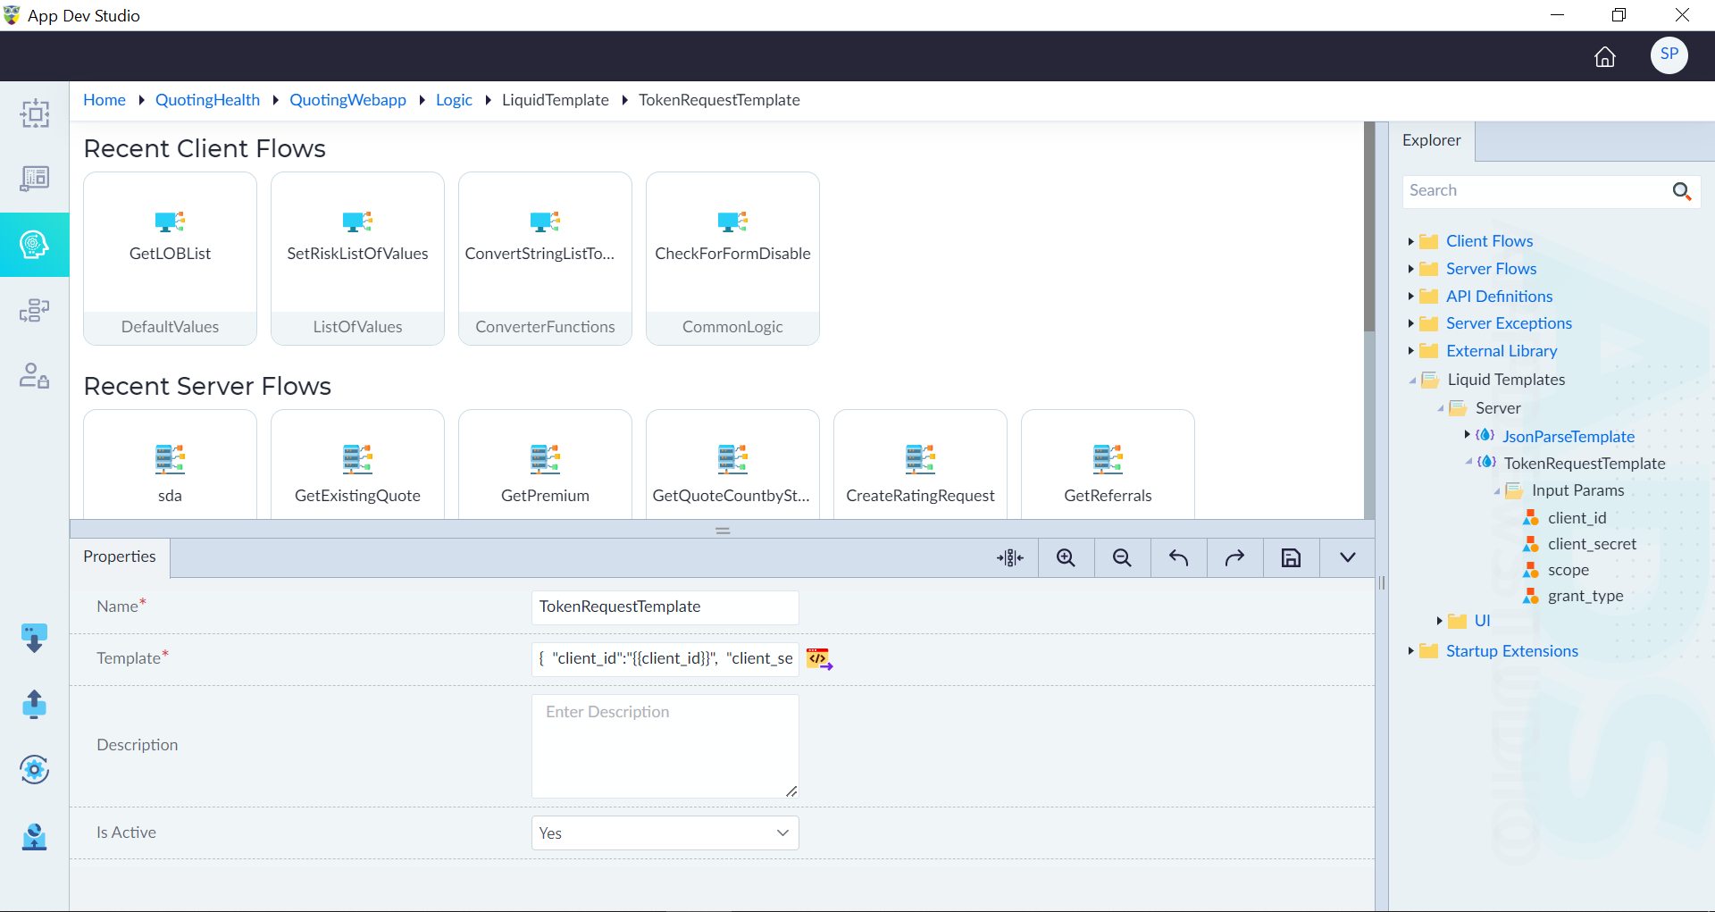
Task: Select the Properties tab
Action: coord(120,556)
